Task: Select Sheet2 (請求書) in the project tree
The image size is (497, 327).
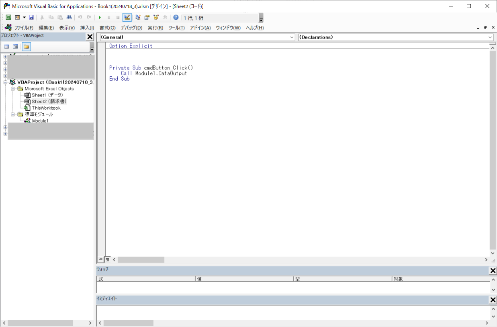Action: 49,101
